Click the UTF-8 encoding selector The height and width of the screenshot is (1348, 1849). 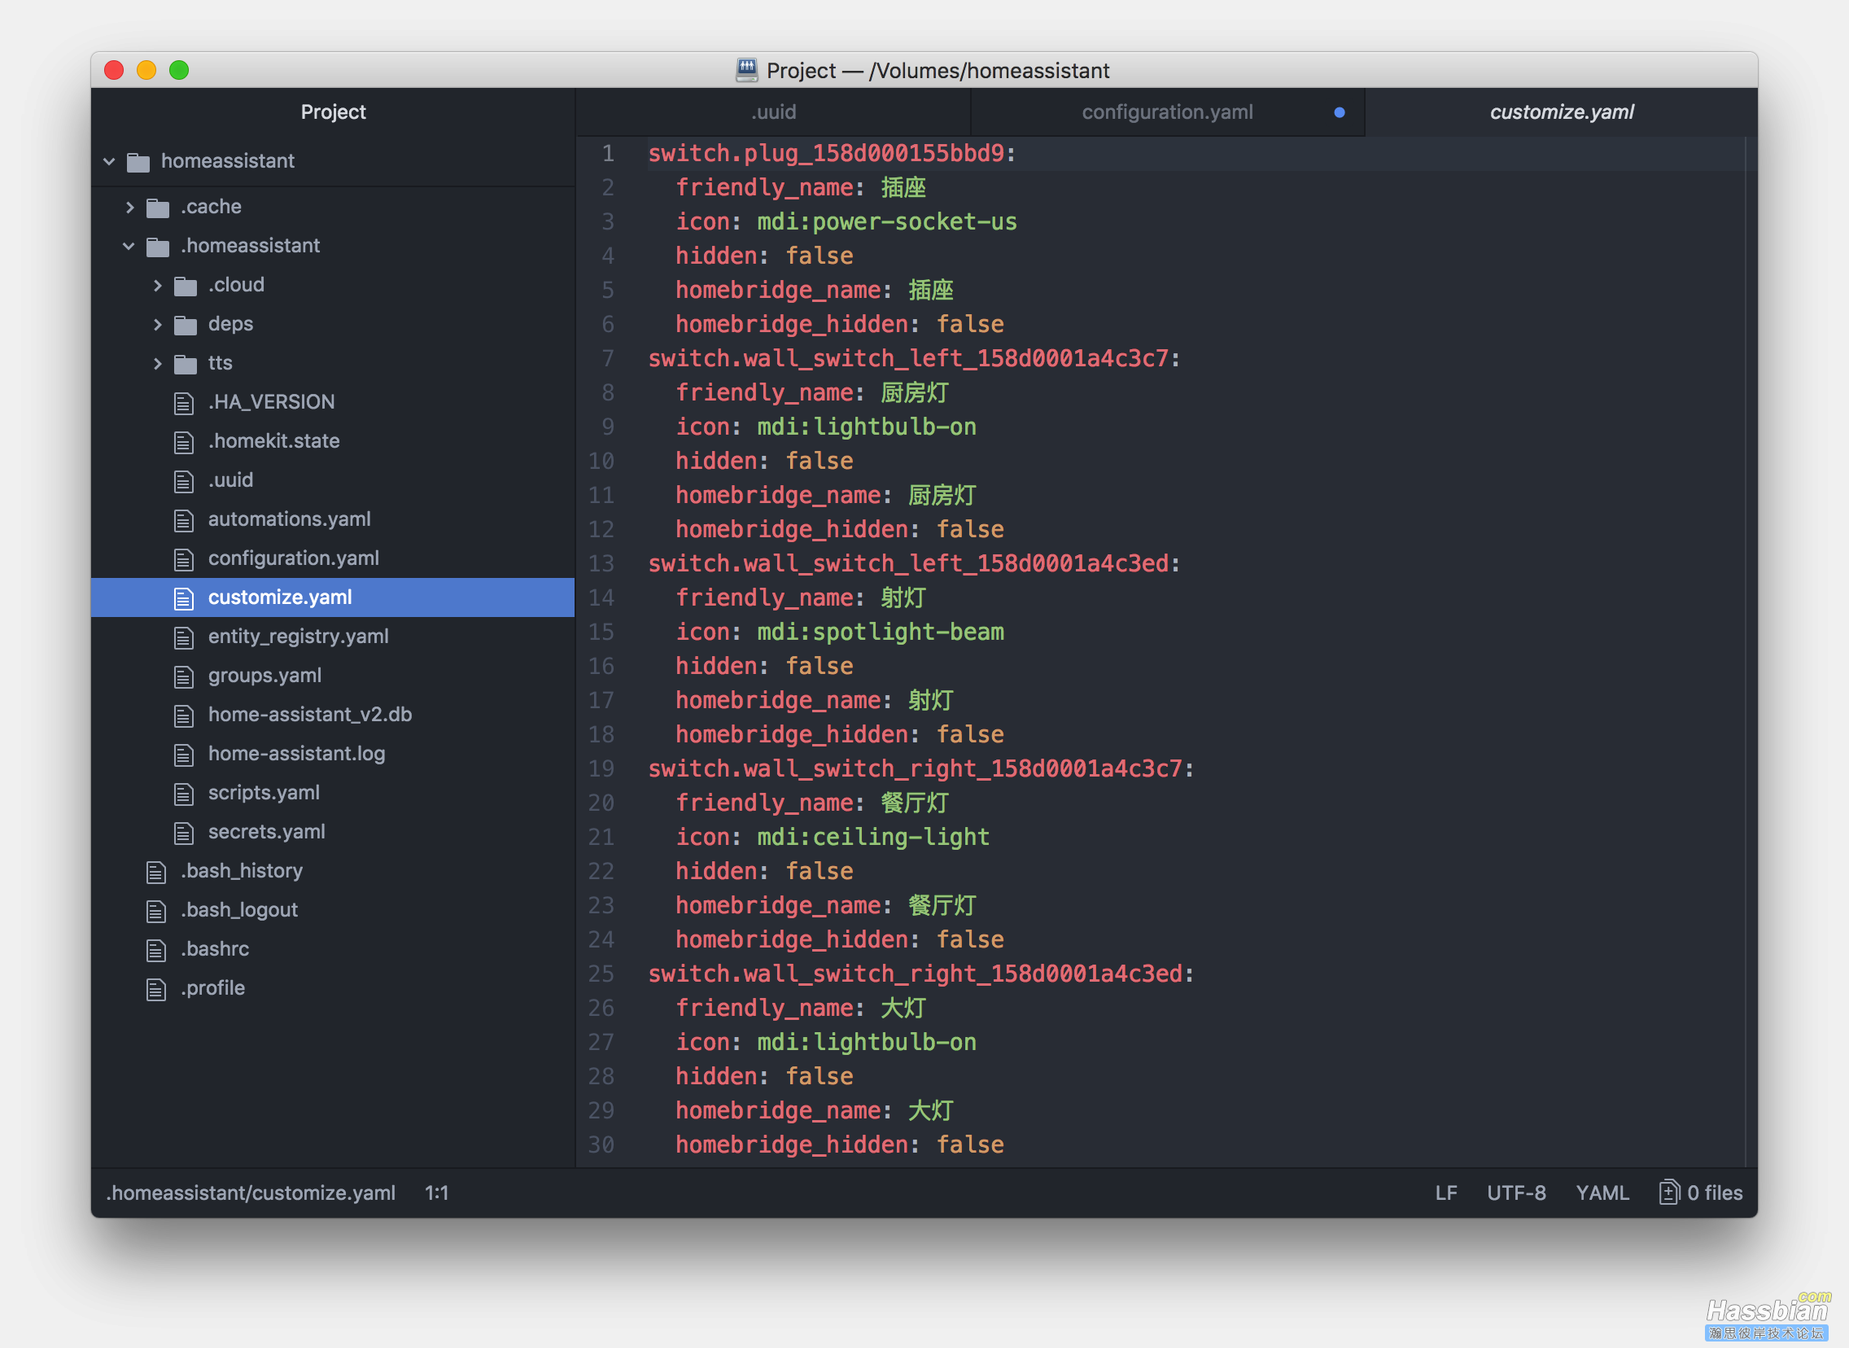[x=1516, y=1193]
